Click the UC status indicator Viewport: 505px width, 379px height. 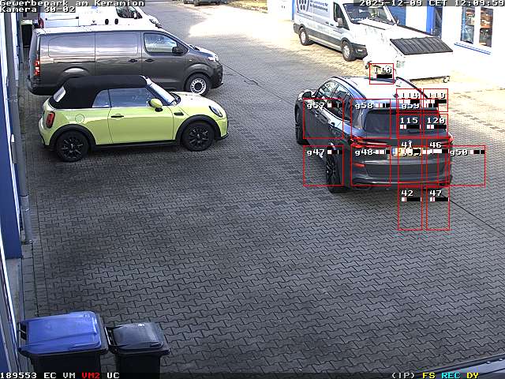(x=113, y=375)
